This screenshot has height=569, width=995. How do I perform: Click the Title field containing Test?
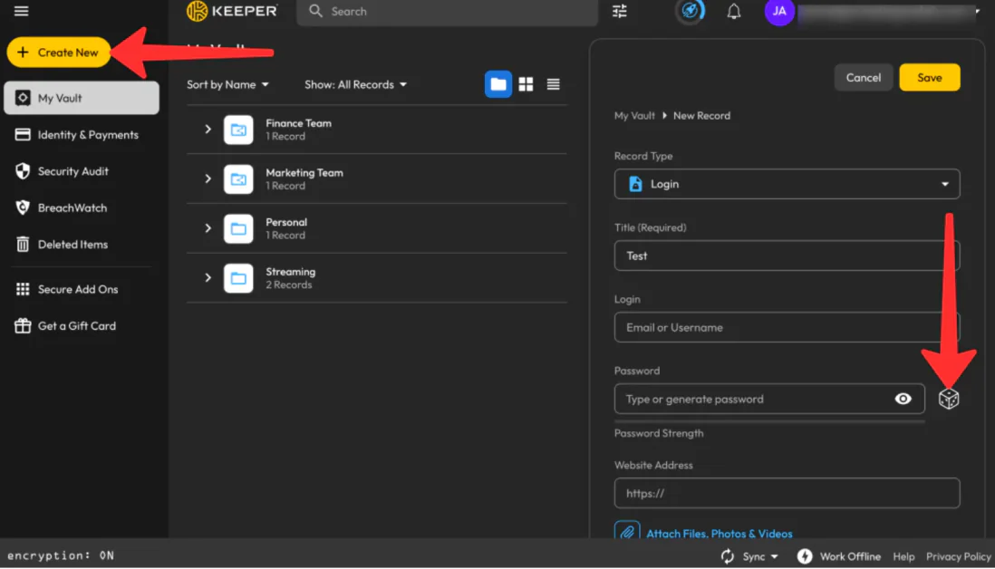pos(787,256)
